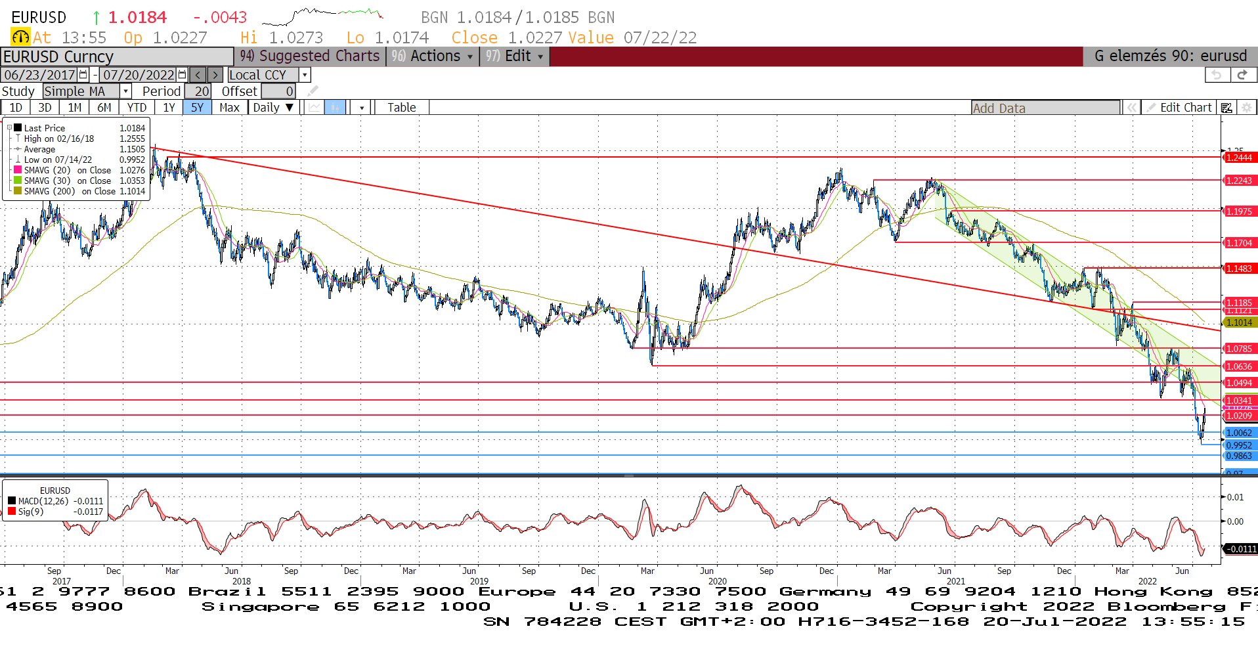Click the pink SMAVG (20) color swatch
1258x658 pixels.
pyautogui.click(x=18, y=170)
